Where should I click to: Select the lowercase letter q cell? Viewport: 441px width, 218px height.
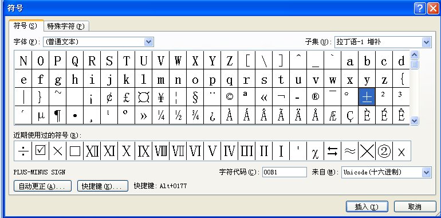230,79
